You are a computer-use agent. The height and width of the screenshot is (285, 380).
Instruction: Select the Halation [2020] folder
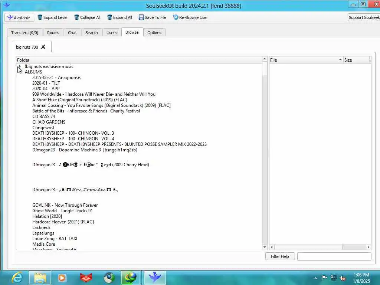47,216
